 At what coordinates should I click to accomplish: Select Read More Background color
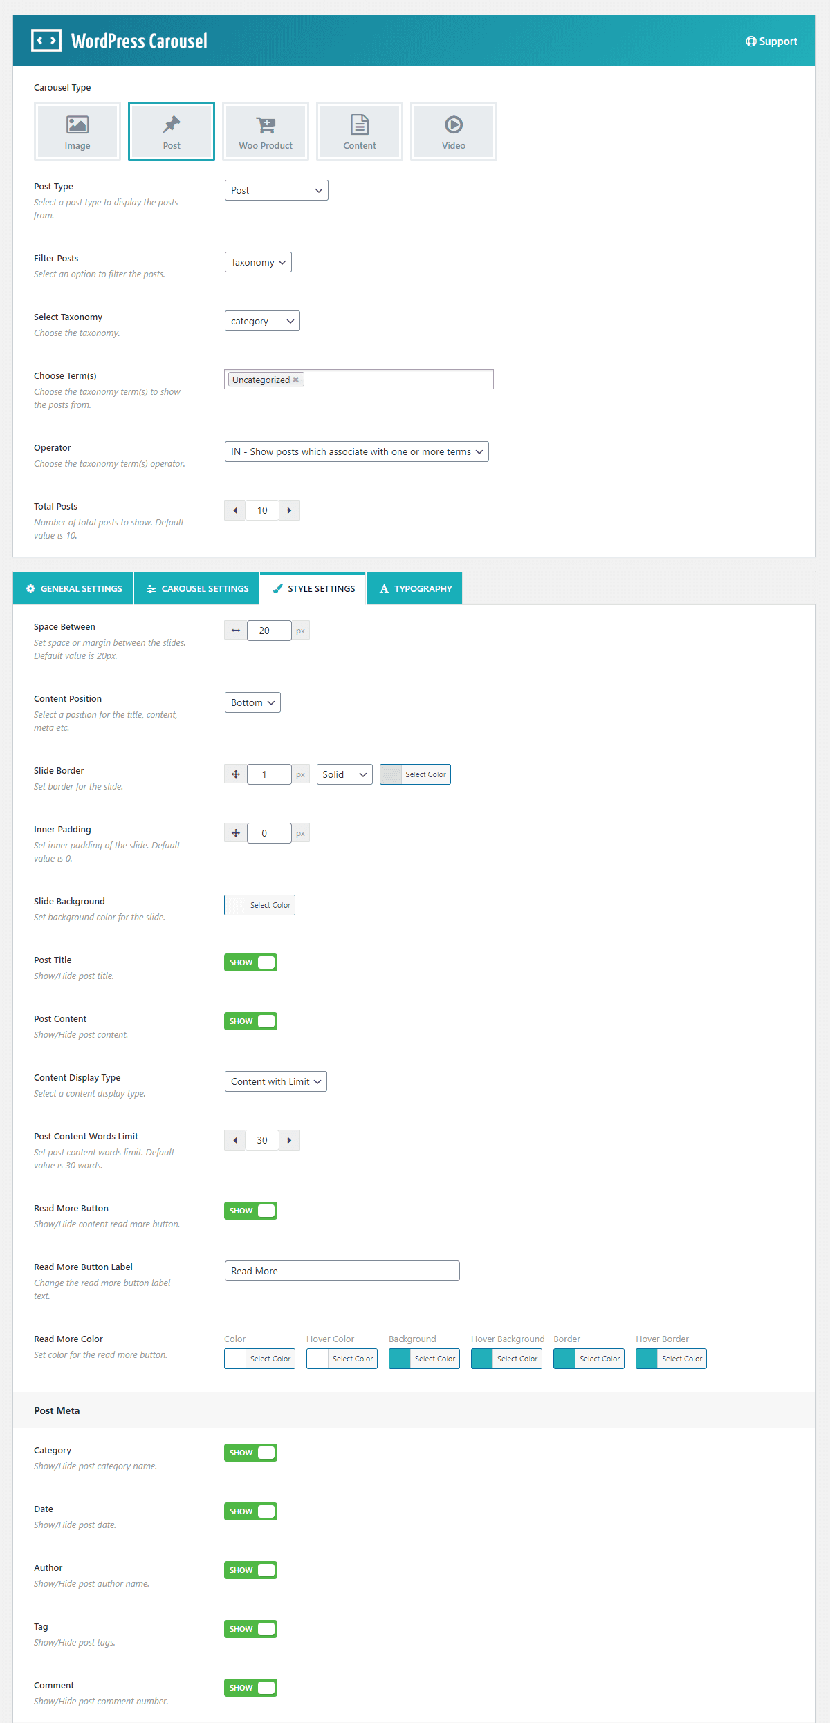[x=424, y=1359]
